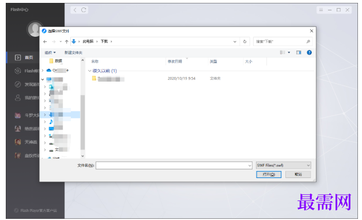The height and width of the screenshot is (220, 362).
Task: Click 下载 in the address breadcrumb
Action: coord(104,41)
